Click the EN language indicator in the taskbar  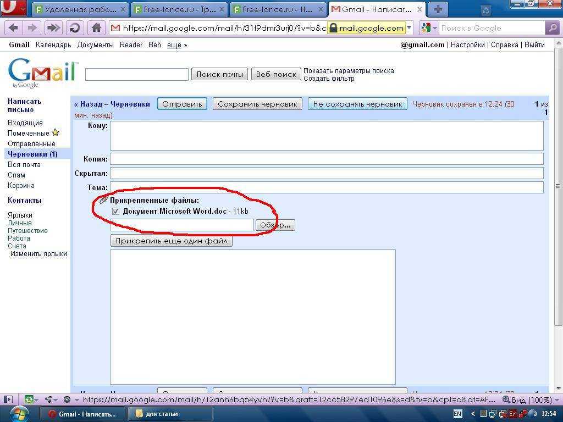[457, 414]
